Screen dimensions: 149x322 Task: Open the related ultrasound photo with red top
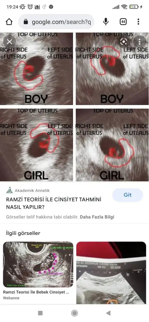pyautogui.click(x=111, y=273)
